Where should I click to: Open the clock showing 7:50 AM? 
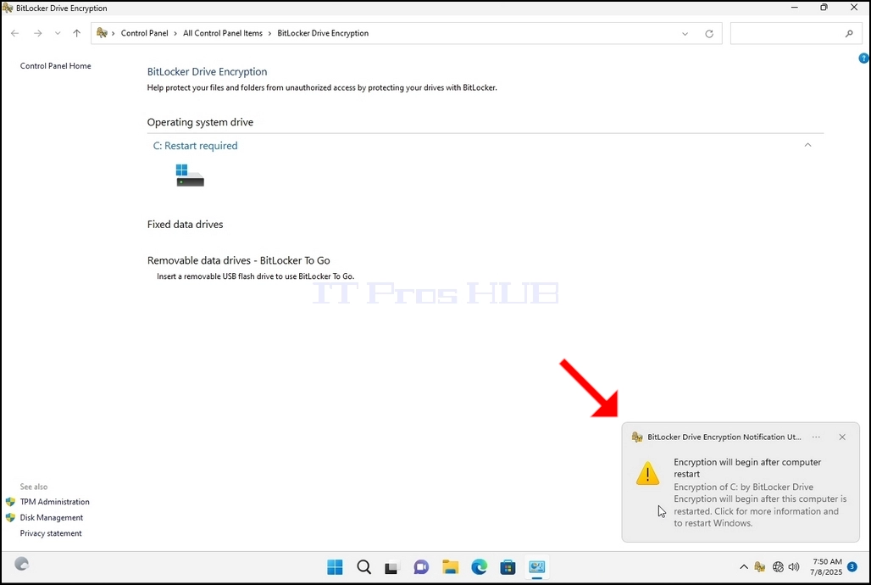coord(826,566)
